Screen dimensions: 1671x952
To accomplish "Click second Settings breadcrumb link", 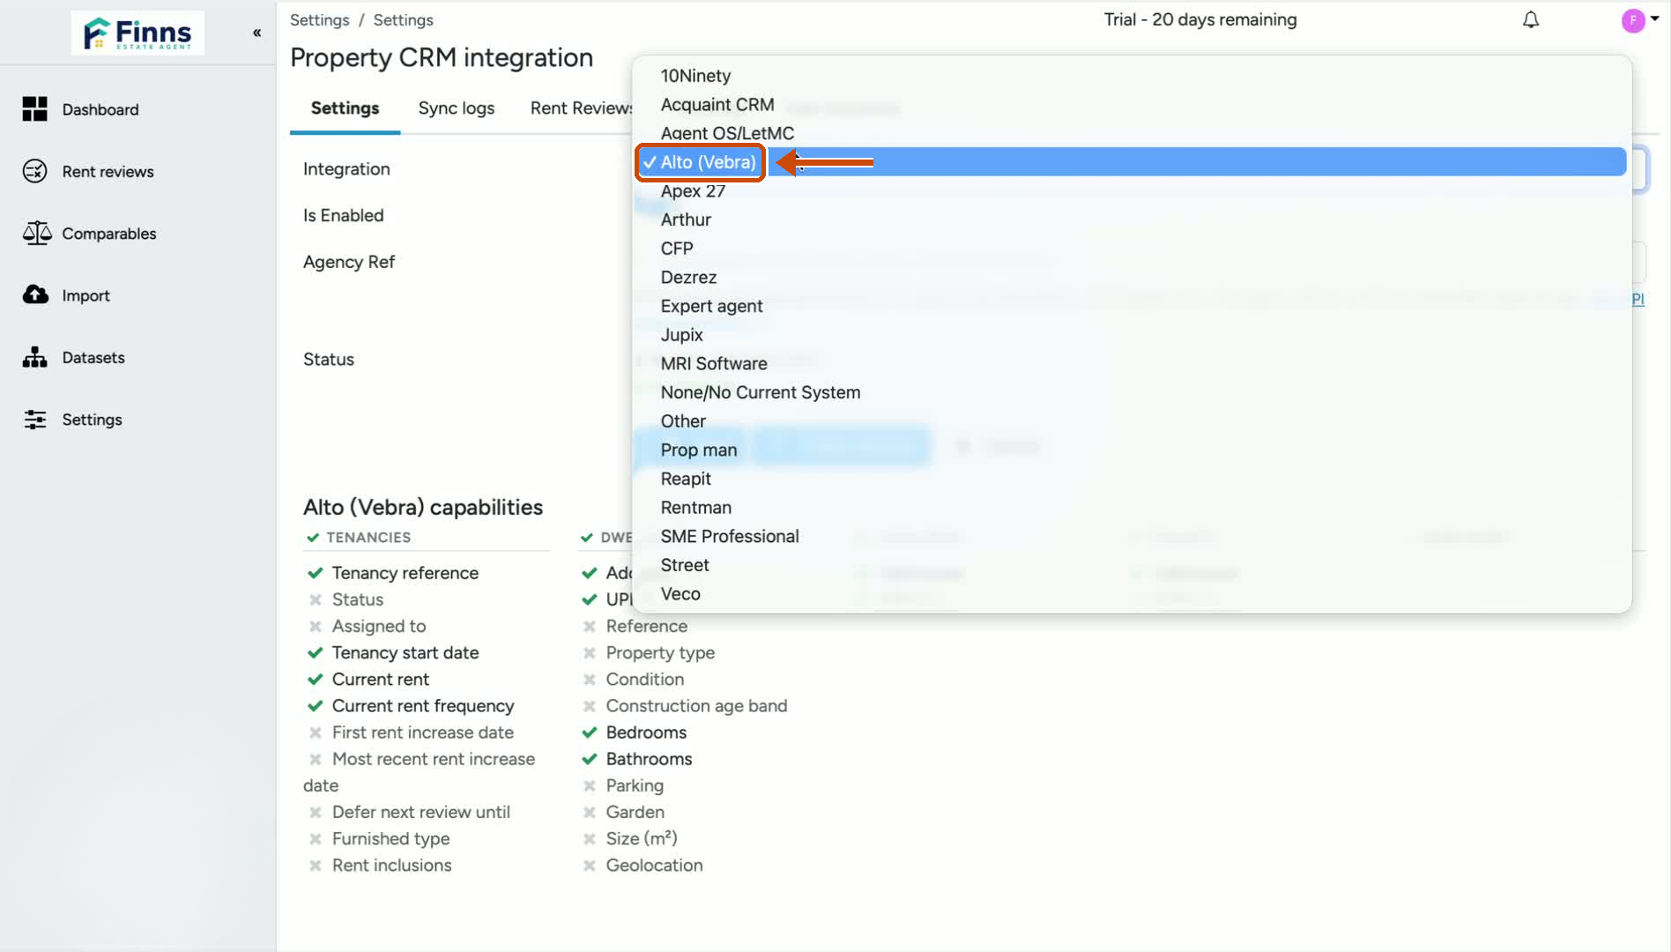I will pos(404,19).
